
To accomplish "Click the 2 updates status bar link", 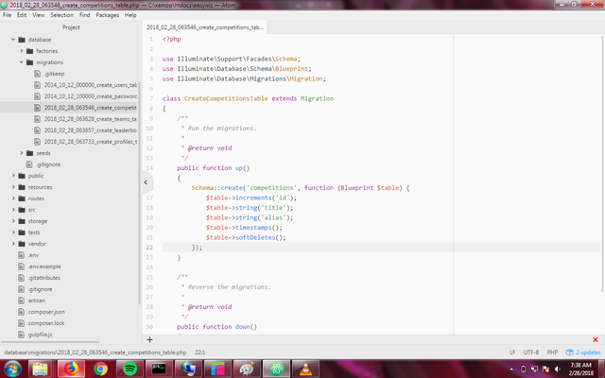I will [x=582, y=352].
